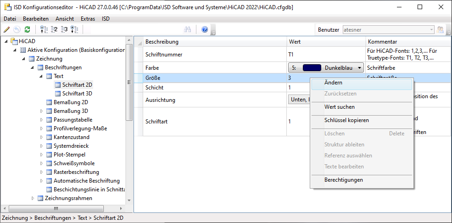Select Automatische Beschriftung tree item
452x223 pixels.
coord(86,181)
